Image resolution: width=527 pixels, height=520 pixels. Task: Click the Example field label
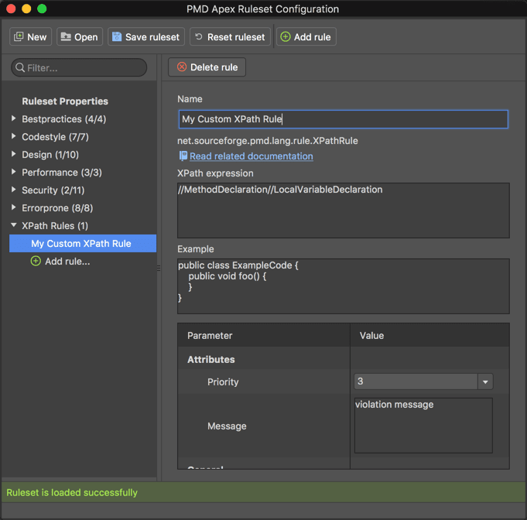(x=196, y=249)
